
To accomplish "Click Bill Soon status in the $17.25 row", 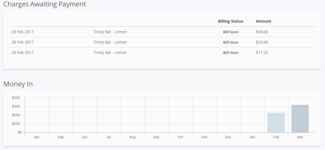I will point(231,53).
